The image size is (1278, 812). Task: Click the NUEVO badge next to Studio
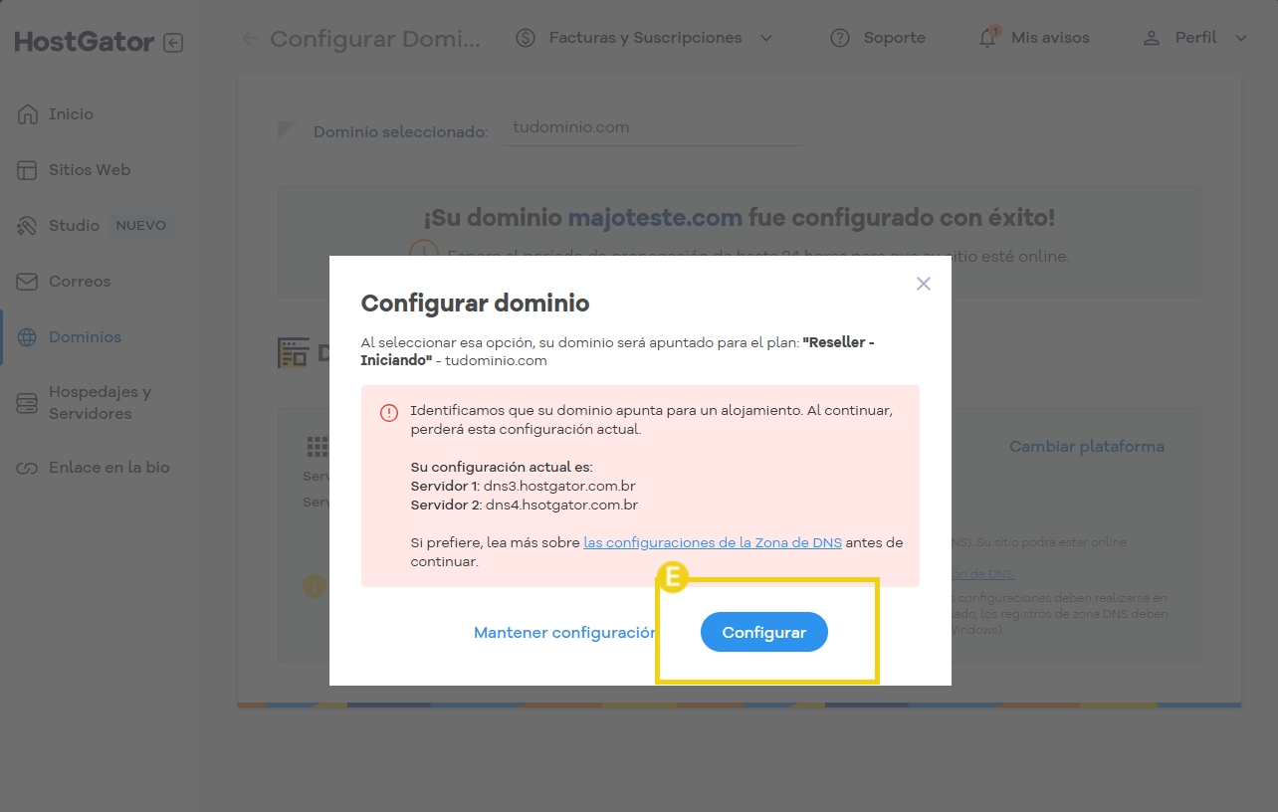140,226
